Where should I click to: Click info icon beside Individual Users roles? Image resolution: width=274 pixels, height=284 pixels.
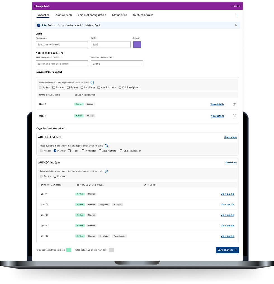click(92, 83)
